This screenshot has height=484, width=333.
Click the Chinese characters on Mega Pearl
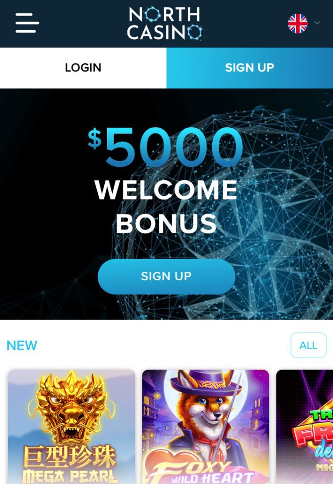[70, 458]
